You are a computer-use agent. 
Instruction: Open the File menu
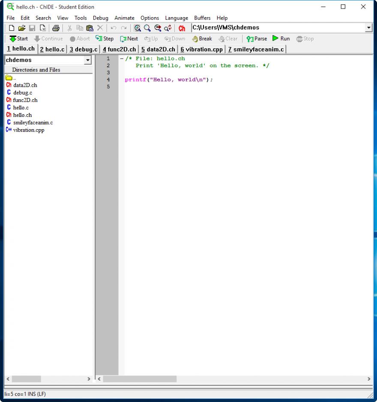point(11,18)
